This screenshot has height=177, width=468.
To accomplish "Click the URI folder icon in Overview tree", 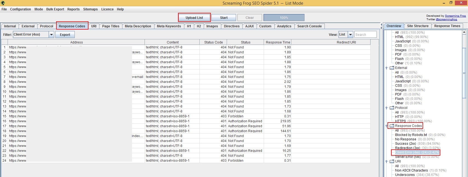I will [392, 161].
